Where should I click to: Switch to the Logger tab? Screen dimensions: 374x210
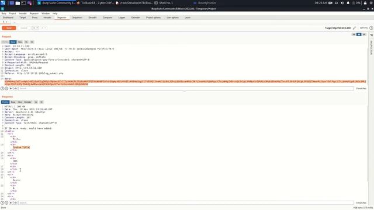pyautogui.click(x=122, y=17)
